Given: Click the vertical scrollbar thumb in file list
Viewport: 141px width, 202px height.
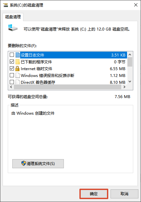Looking at the screenshot, I should [x=130, y=62].
